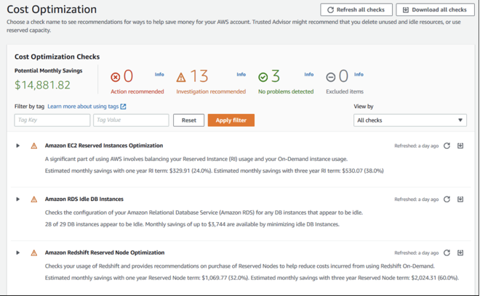The height and width of the screenshot is (296, 480).
Task: Expand the Amazon RDS Idle DB Instances row
Action: pyautogui.click(x=18, y=200)
